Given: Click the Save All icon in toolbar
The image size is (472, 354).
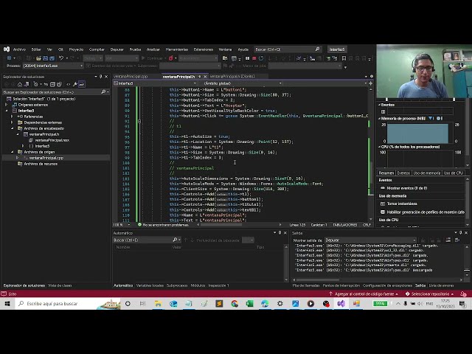Looking at the screenshot, I should 52,58.
